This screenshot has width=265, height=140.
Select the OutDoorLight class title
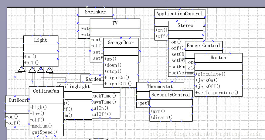[x=19, y=100]
